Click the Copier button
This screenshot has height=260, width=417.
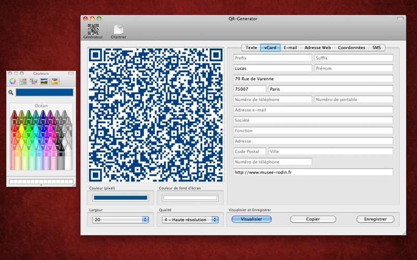(x=313, y=219)
